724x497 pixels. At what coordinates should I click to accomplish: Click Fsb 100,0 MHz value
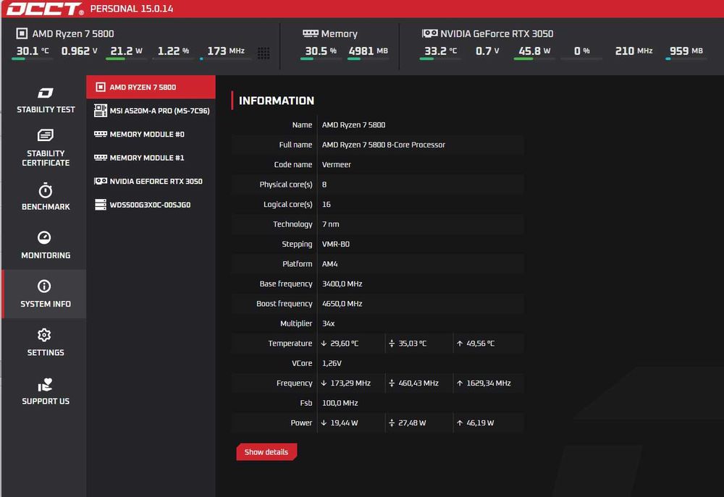point(340,402)
